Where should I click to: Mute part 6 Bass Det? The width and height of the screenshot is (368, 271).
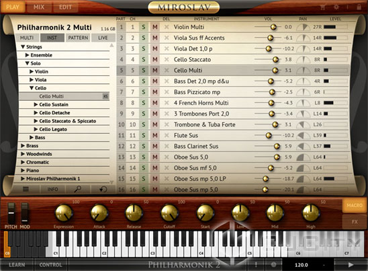click(x=155, y=81)
